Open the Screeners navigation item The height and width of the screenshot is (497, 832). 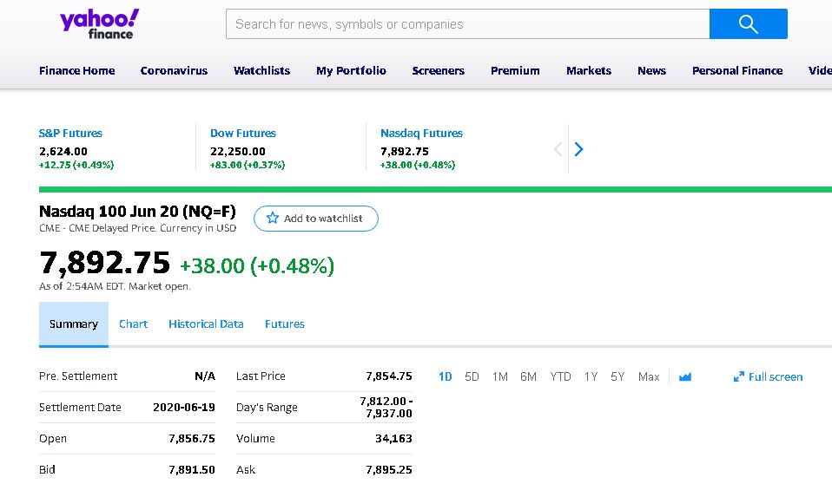(439, 70)
